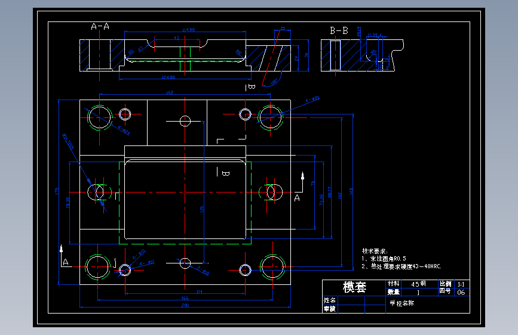Select the 114 horizontal dimension
This screenshot has width=518, height=335.
click(x=199, y=291)
